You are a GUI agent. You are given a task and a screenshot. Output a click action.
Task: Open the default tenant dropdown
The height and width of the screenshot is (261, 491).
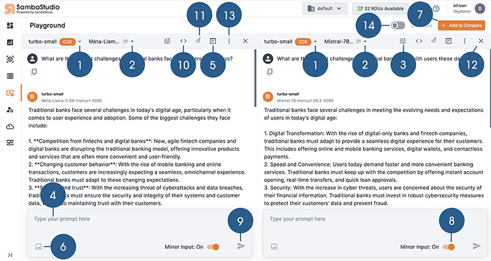[x=325, y=9]
